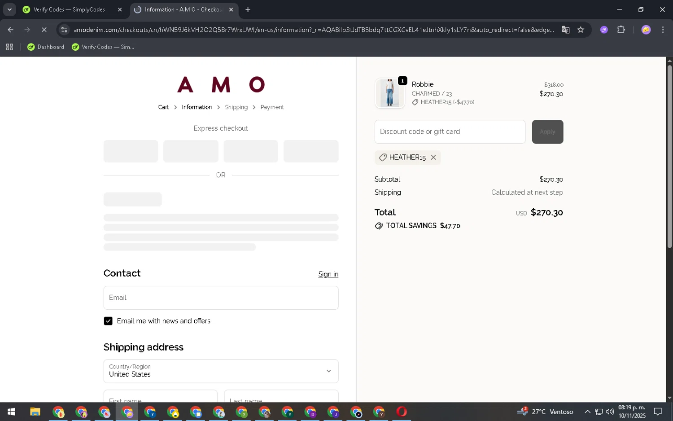Image resolution: width=673 pixels, height=421 pixels.
Task: Open the tab search dropdown
Action: (9, 9)
